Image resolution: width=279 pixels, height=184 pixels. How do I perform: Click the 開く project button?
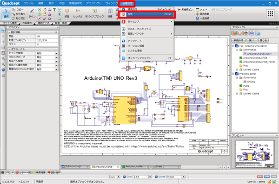point(252,40)
